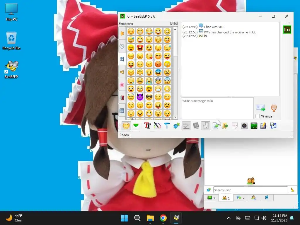The width and height of the screenshot is (300, 225).
Task: Insert the medical mask face emoticon
Action: [x=158, y=89]
